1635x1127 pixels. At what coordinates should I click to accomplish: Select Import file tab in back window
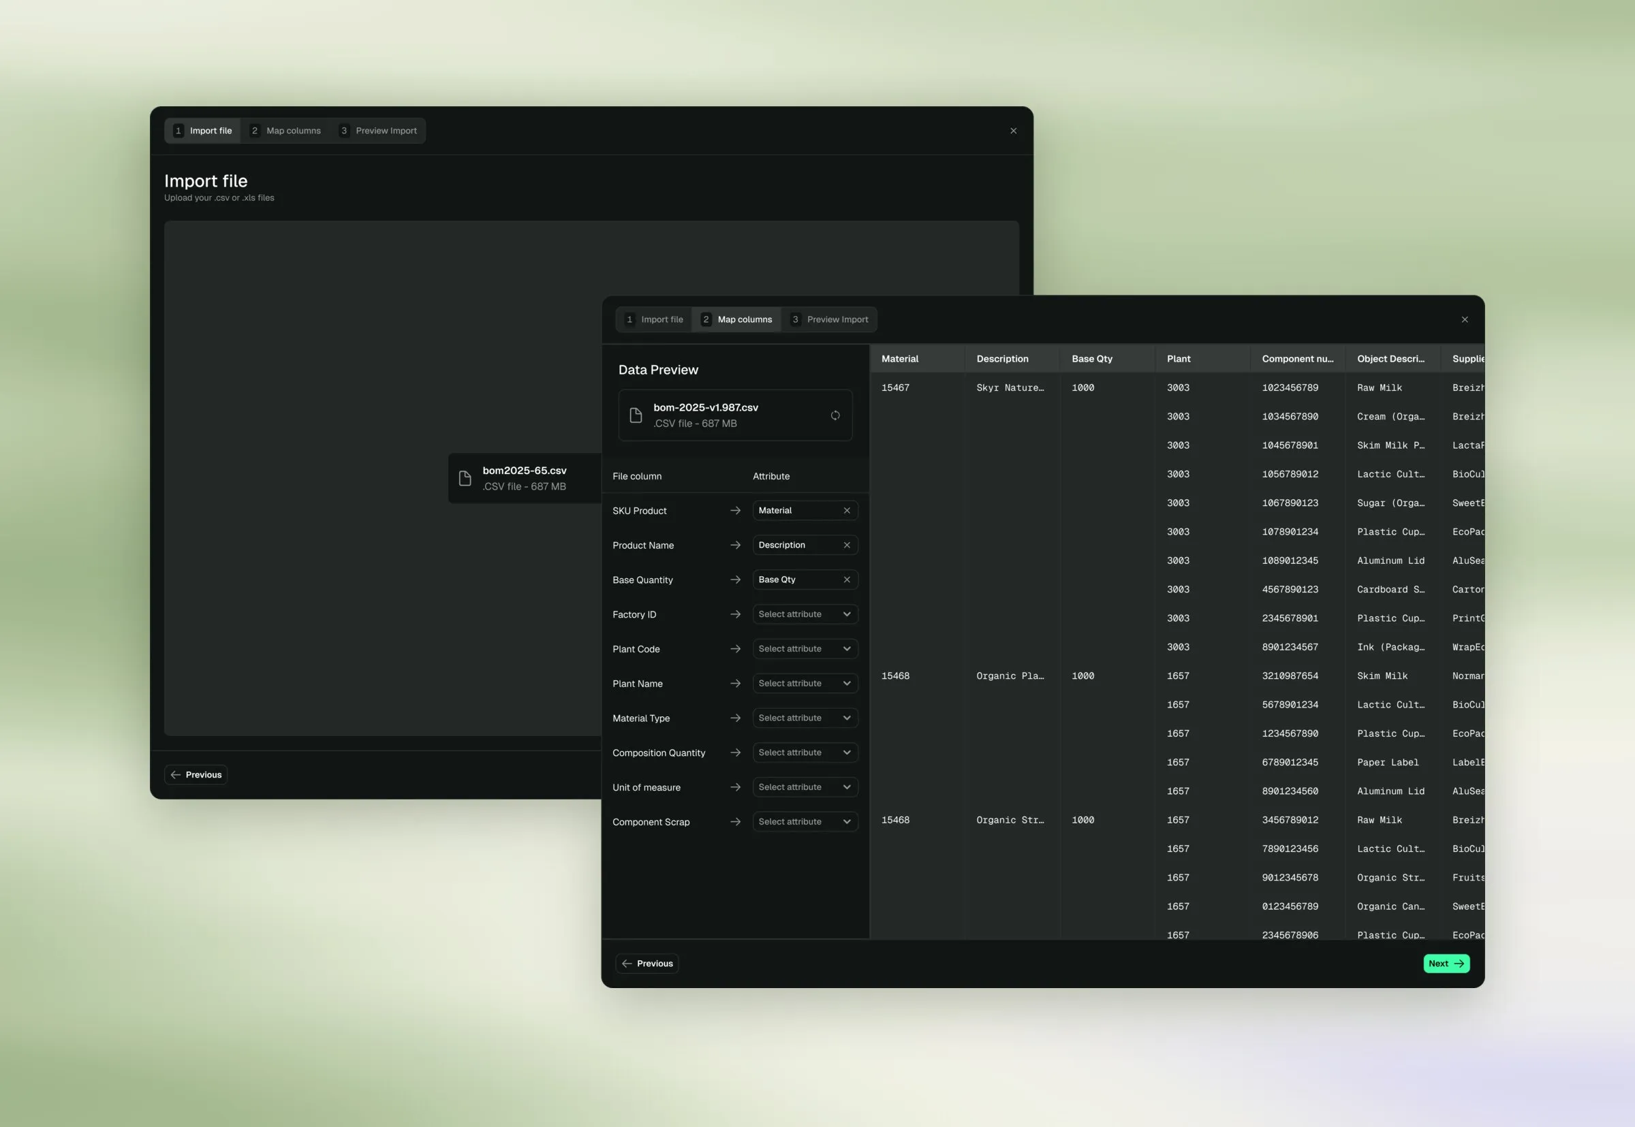click(x=203, y=131)
